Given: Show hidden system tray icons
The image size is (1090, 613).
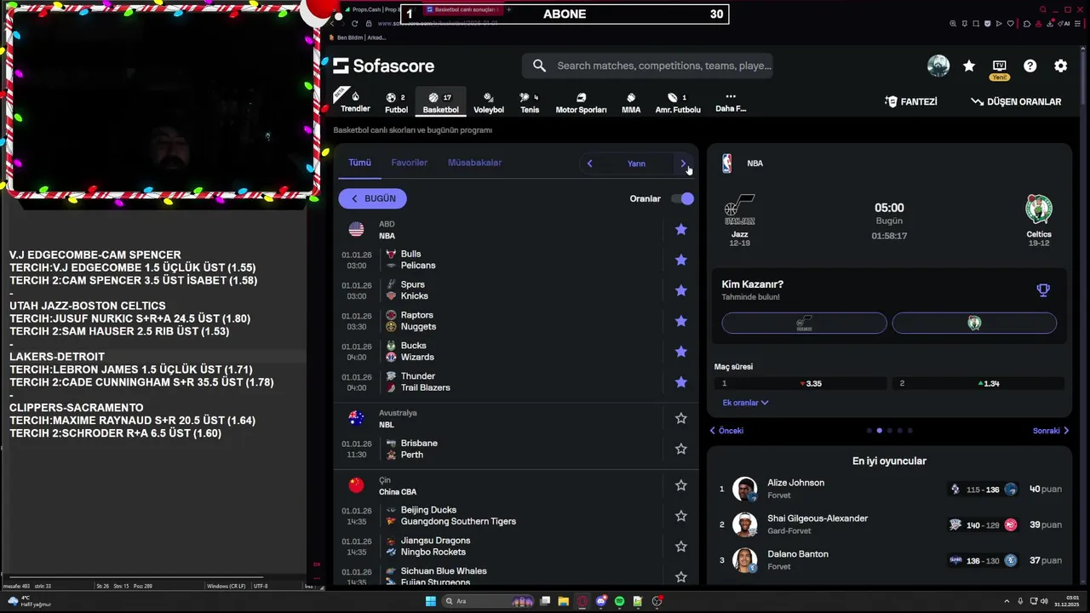Looking at the screenshot, I should (x=1007, y=601).
